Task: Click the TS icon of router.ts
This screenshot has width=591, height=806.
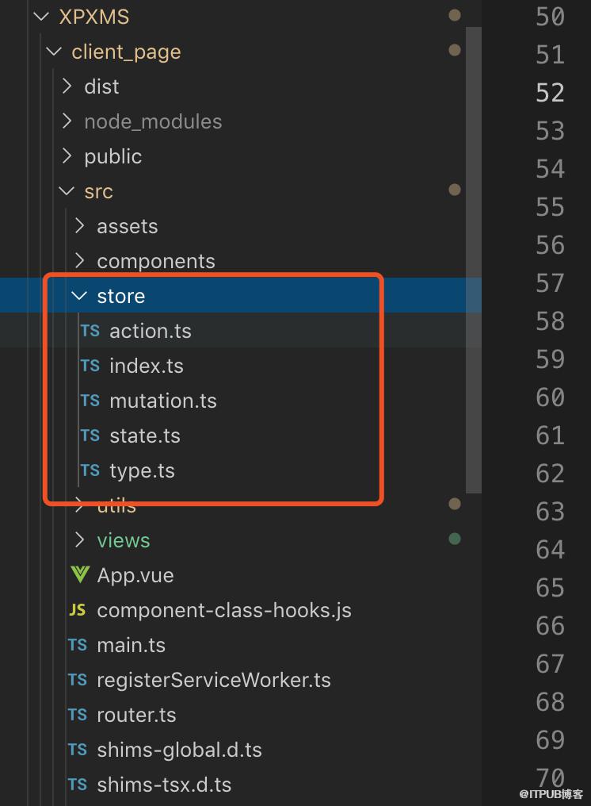Action: pos(78,715)
